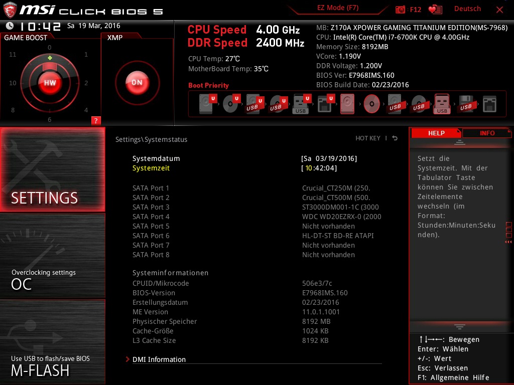Image resolution: width=514 pixels, height=385 pixels.
Task: Take a screenshot with the F12 camera icon
Action: click(400, 10)
